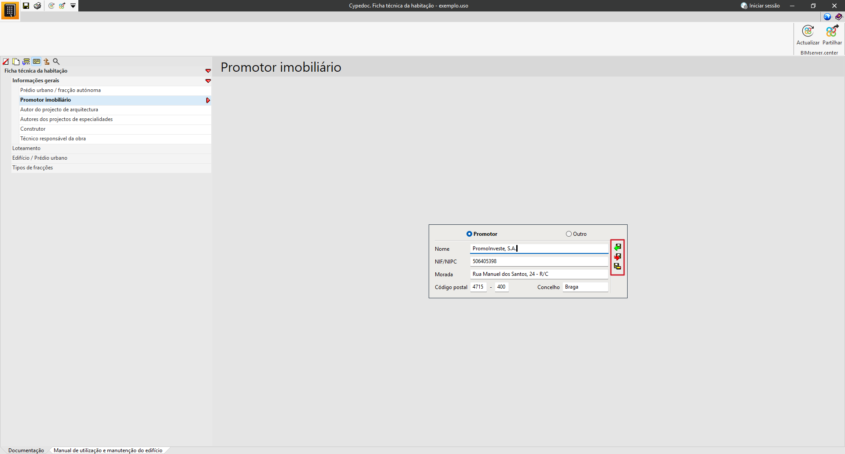The height and width of the screenshot is (454, 845).
Task: Click the Actualizar BIMserver.center button
Action: coord(808,35)
